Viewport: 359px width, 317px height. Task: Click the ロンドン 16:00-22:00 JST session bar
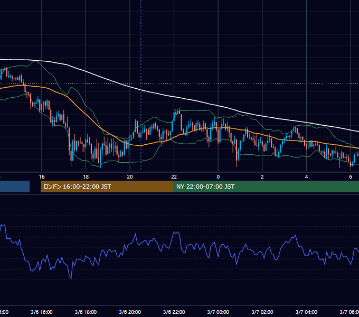point(107,187)
